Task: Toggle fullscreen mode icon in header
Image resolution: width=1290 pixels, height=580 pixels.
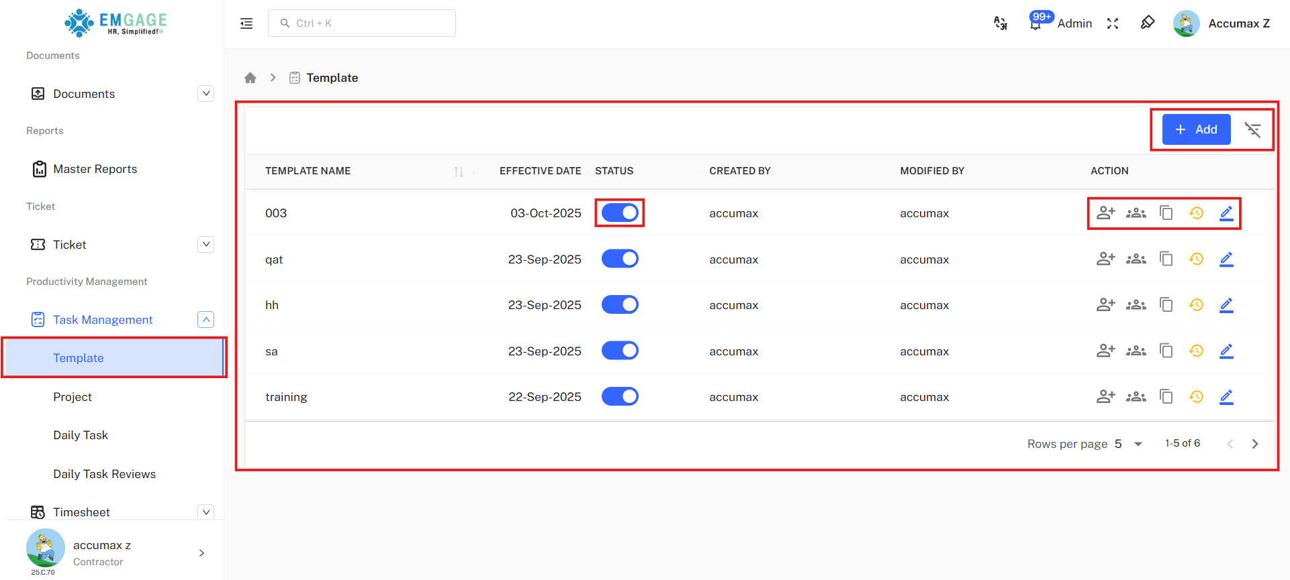Action: pyautogui.click(x=1113, y=23)
